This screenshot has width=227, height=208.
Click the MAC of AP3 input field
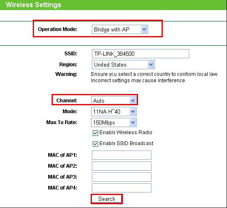(x=122, y=177)
